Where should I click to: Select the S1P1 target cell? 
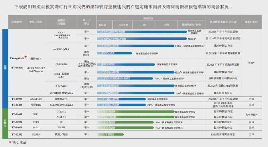[x=36, y=114]
